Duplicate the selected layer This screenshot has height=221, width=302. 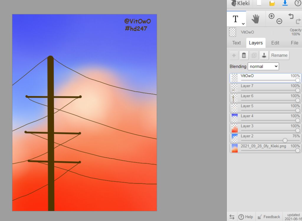pos(254,55)
